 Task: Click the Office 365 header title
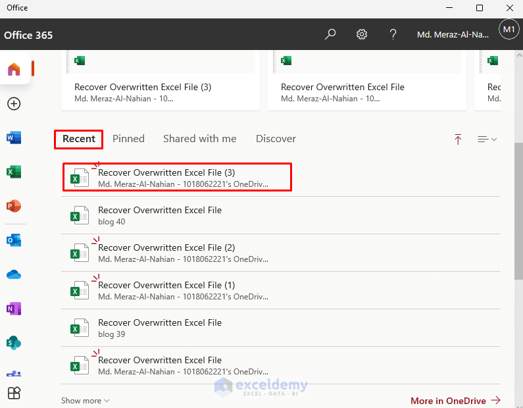pos(28,35)
